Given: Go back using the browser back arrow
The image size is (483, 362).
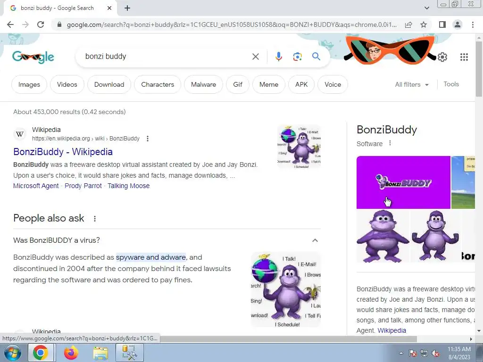Looking at the screenshot, I should [x=10, y=25].
